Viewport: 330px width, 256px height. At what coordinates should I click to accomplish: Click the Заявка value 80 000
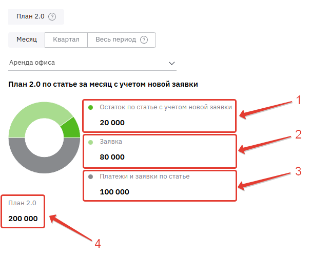click(112, 157)
